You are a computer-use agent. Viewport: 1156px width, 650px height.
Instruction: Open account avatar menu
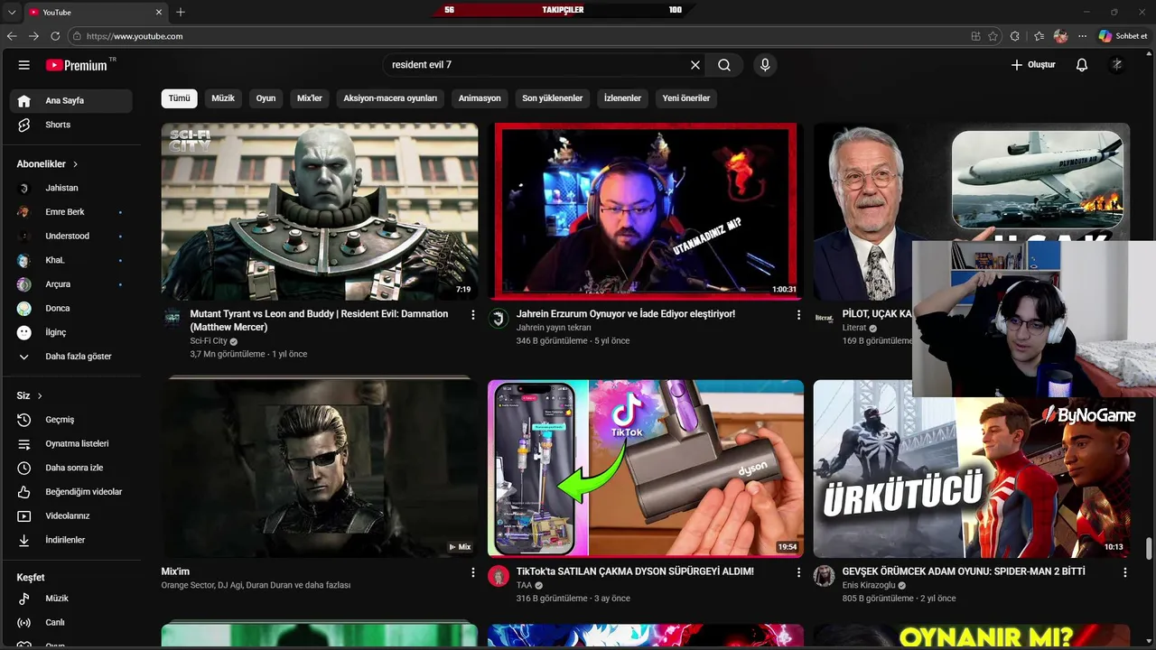1116,65
